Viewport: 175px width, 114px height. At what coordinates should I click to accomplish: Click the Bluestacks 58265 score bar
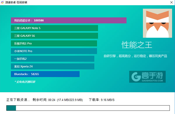[45, 74]
